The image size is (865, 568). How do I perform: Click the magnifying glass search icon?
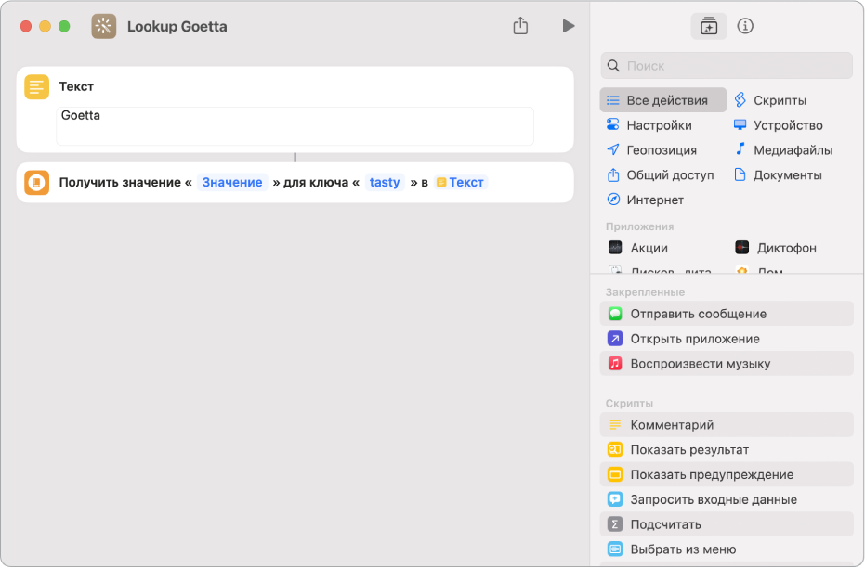pos(613,66)
